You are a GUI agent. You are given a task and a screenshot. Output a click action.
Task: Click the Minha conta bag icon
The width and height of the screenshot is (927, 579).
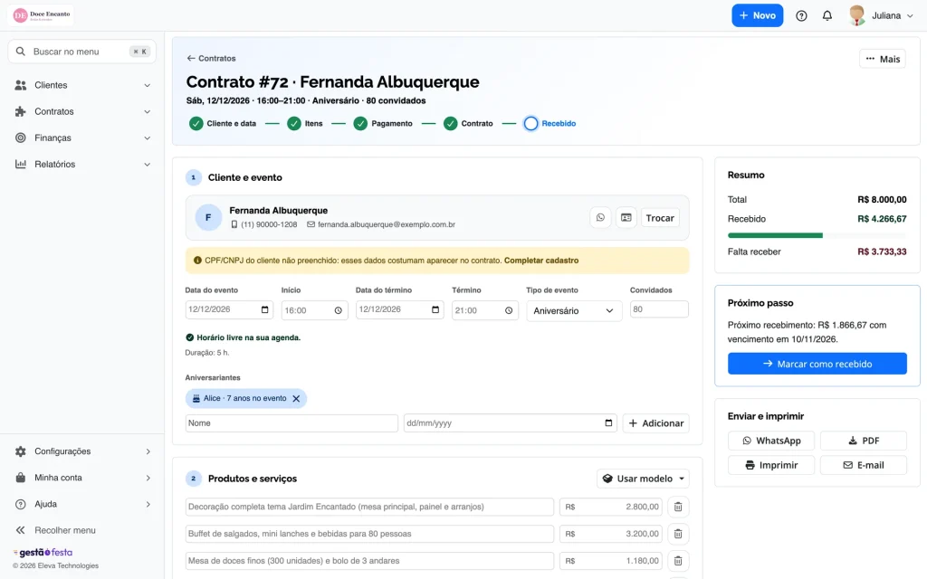[21, 478]
